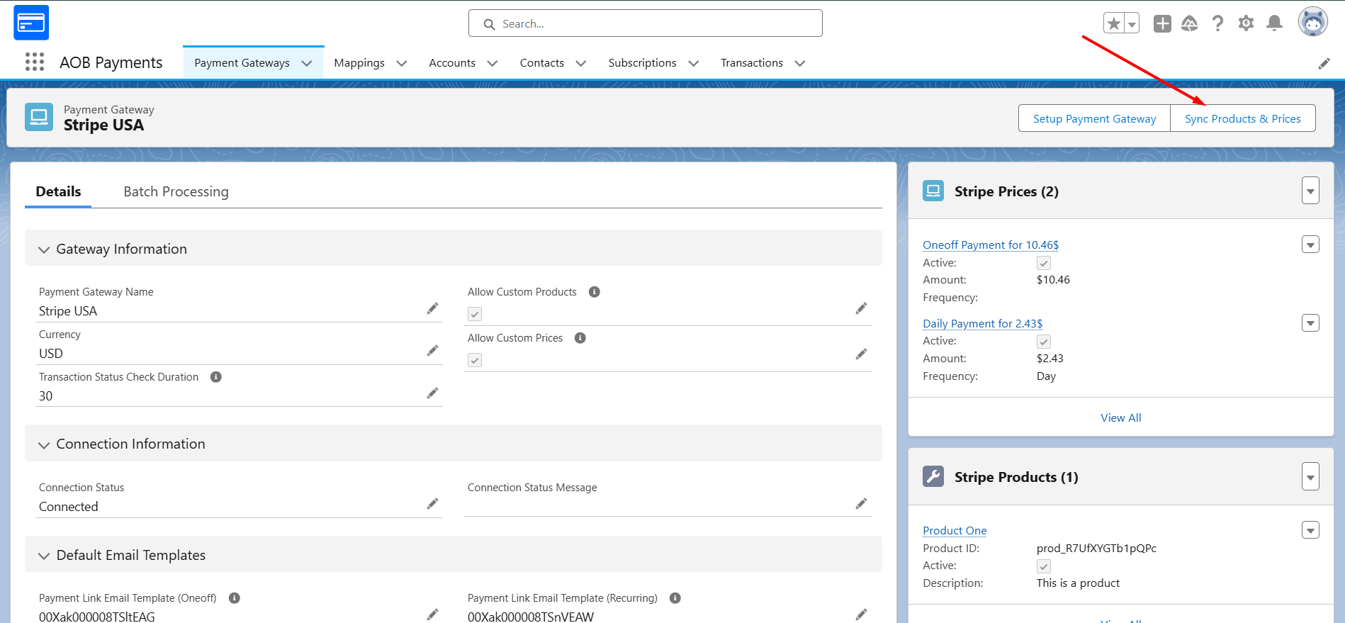Image resolution: width=1345 pixels, height=623 pixels.
Task: Show info for Transaction Status Check Duration
Action: (x=216, y=377)
